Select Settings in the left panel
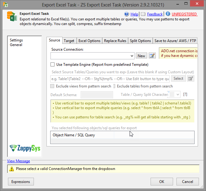 pyautogui.click(x=16, y=40)
